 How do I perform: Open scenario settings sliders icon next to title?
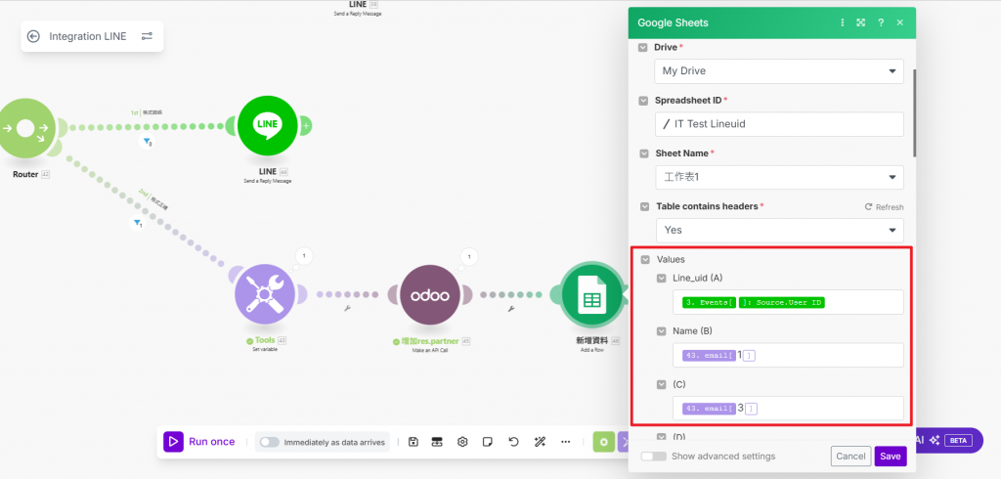click(x=147, y=36)
